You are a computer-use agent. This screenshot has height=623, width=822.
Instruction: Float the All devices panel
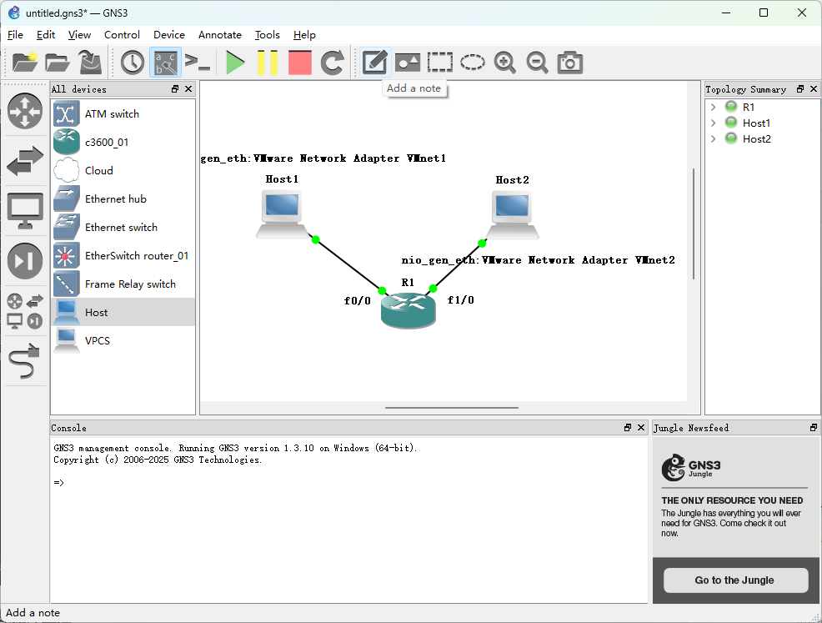(175, 89)
